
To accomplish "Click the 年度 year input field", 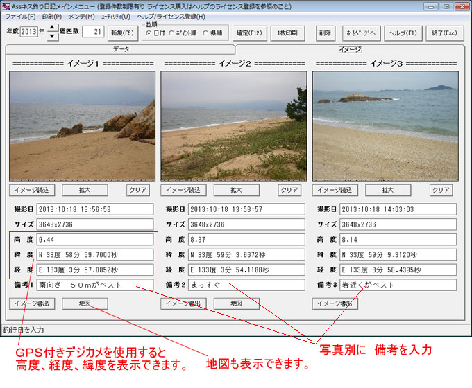I will [x=29, y=32].
